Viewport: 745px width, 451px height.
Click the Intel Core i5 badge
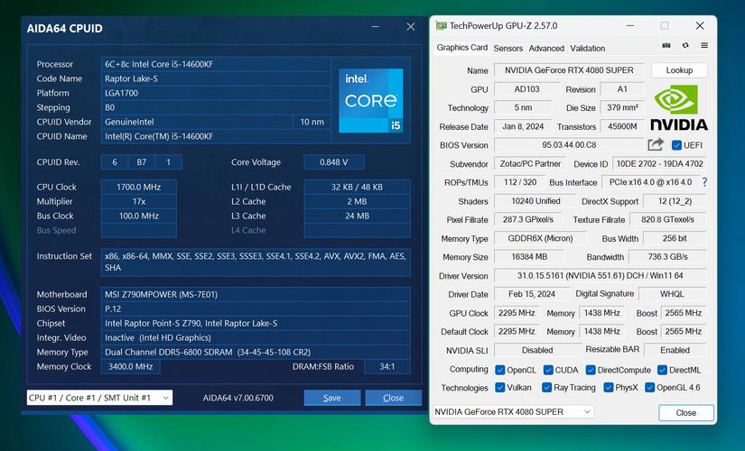tap(370, 100)
